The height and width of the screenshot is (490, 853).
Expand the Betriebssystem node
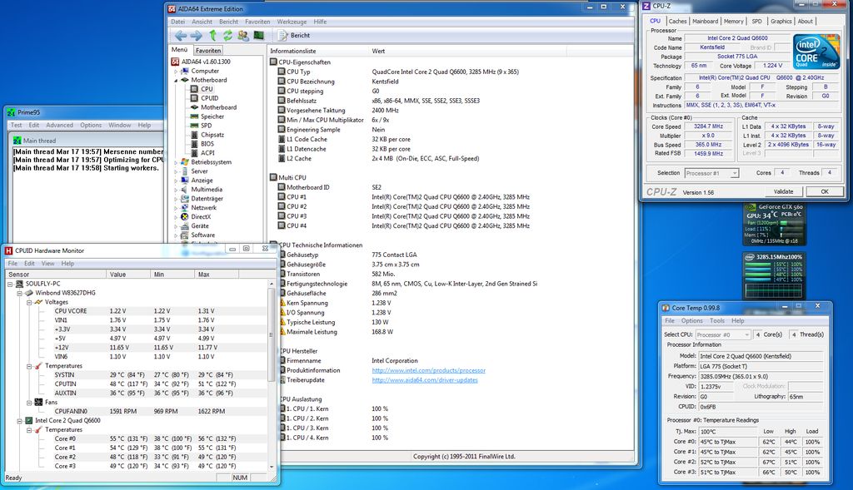click(176, 162)
